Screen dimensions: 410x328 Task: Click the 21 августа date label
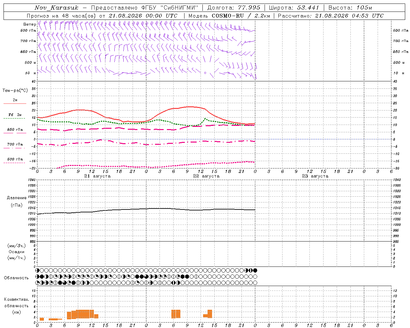pyautogui.click(x=97, y=176)
